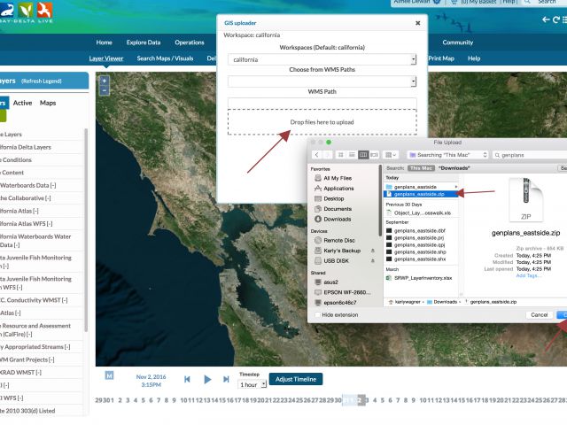The image size is (567, 425).
Task: Click the WMS Path input field
Action: (x=322, y=103)
